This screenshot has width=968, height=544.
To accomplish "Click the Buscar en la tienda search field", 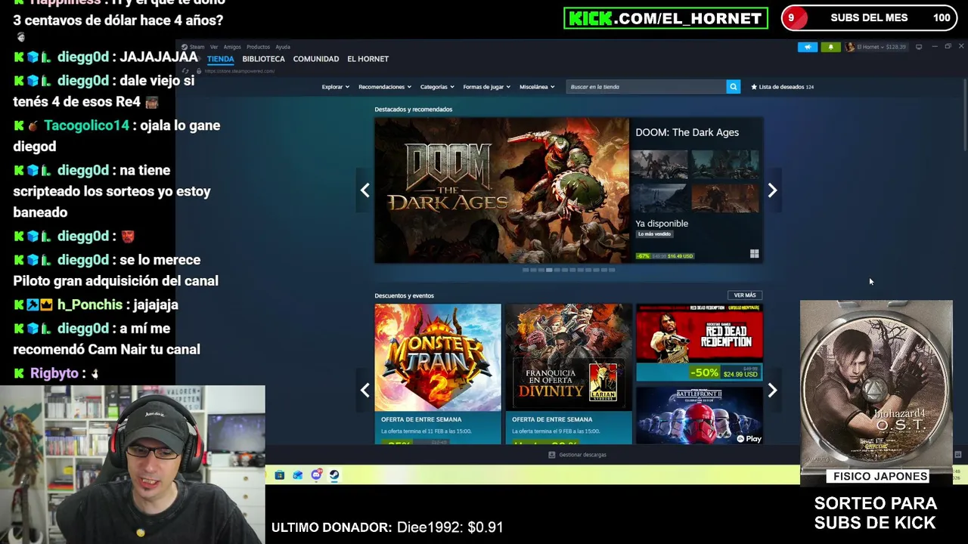I will click(x=647, y=87).
